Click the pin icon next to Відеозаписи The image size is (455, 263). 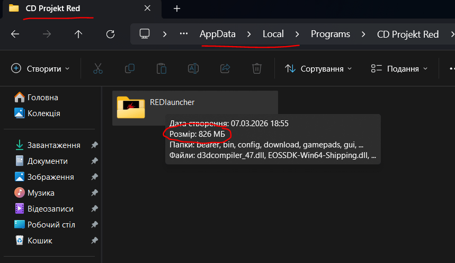[x=95, y=209]
